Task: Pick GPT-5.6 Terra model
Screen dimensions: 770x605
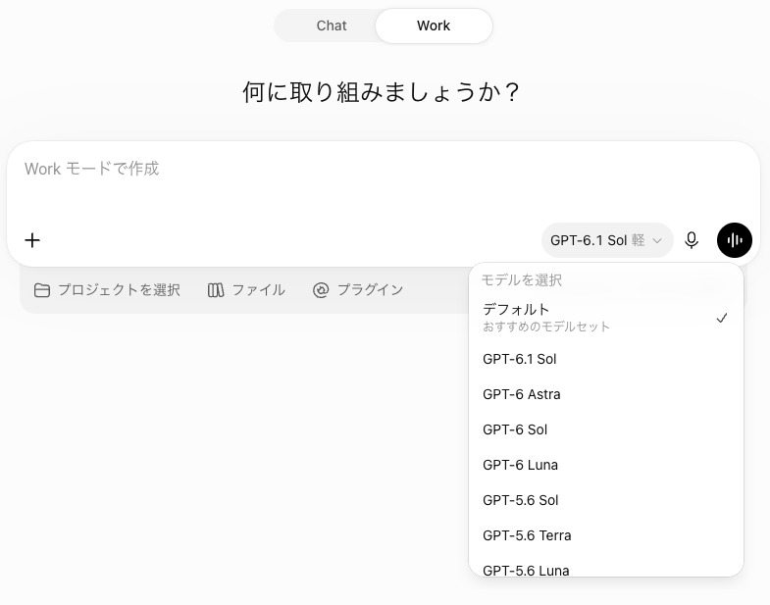Action: (x=606, y=535)
